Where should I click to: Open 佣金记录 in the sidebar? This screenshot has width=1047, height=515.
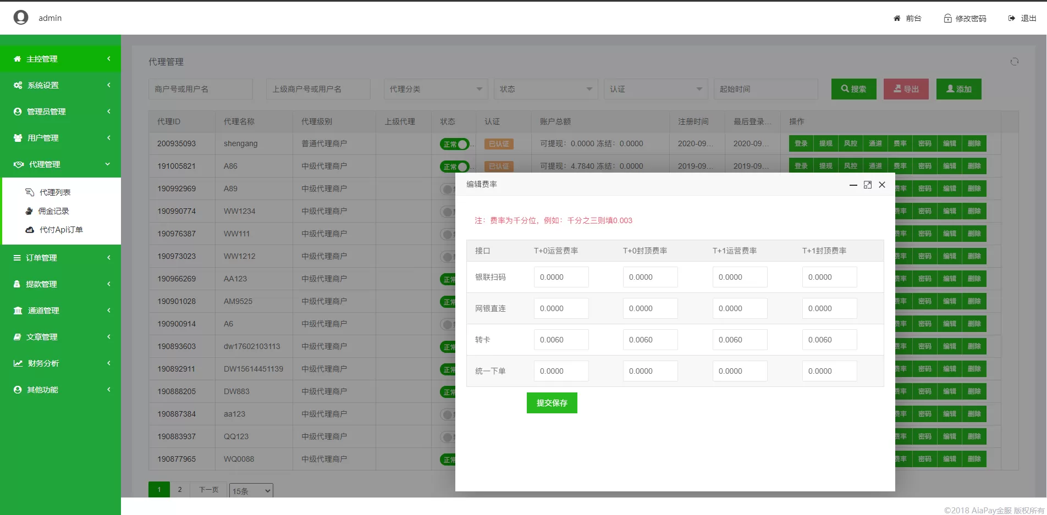53,211
